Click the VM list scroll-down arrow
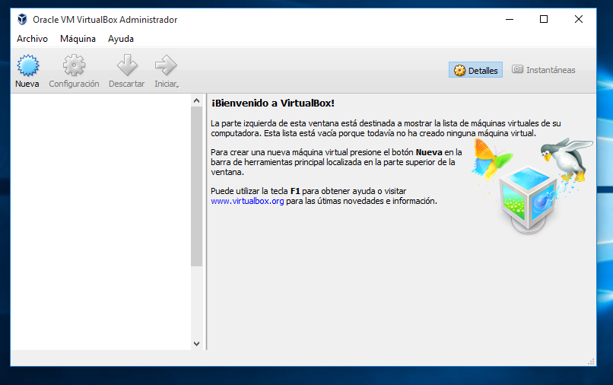 [x=197, y=344]
